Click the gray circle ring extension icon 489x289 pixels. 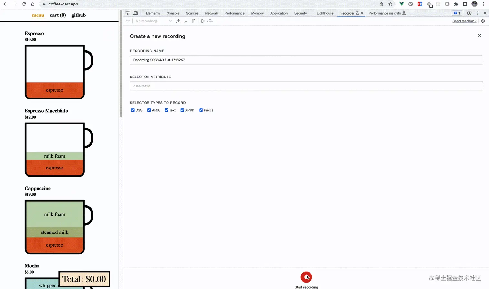tap(447, 4)
